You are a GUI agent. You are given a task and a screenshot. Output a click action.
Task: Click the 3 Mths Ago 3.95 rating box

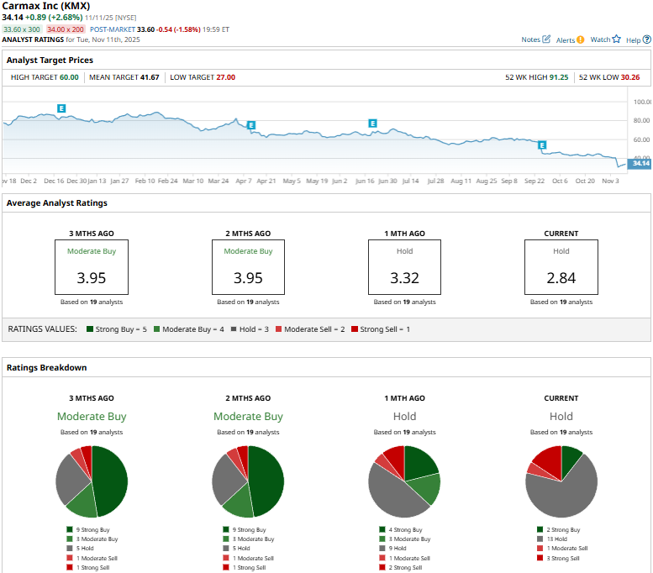click(x=92, y=267)
